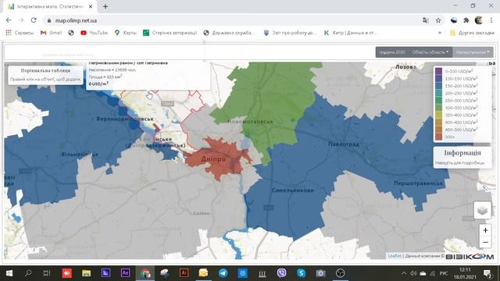
Task: Click the green 250-300 USD legend swatch
Action: coord(439,101)
